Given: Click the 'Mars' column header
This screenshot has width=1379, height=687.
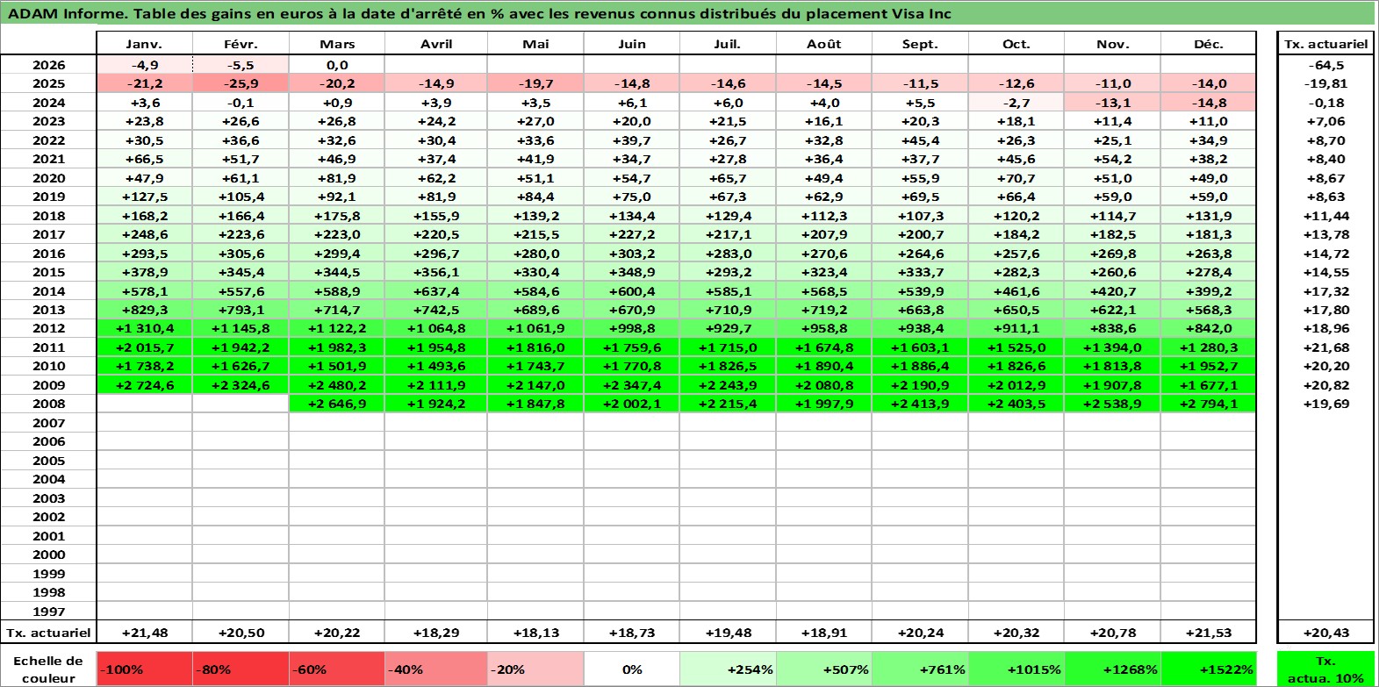Looking at the screenshot, I should (x=337, y=44).
